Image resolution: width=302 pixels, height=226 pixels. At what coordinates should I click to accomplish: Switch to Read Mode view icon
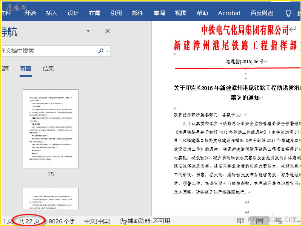coord(240,221)
